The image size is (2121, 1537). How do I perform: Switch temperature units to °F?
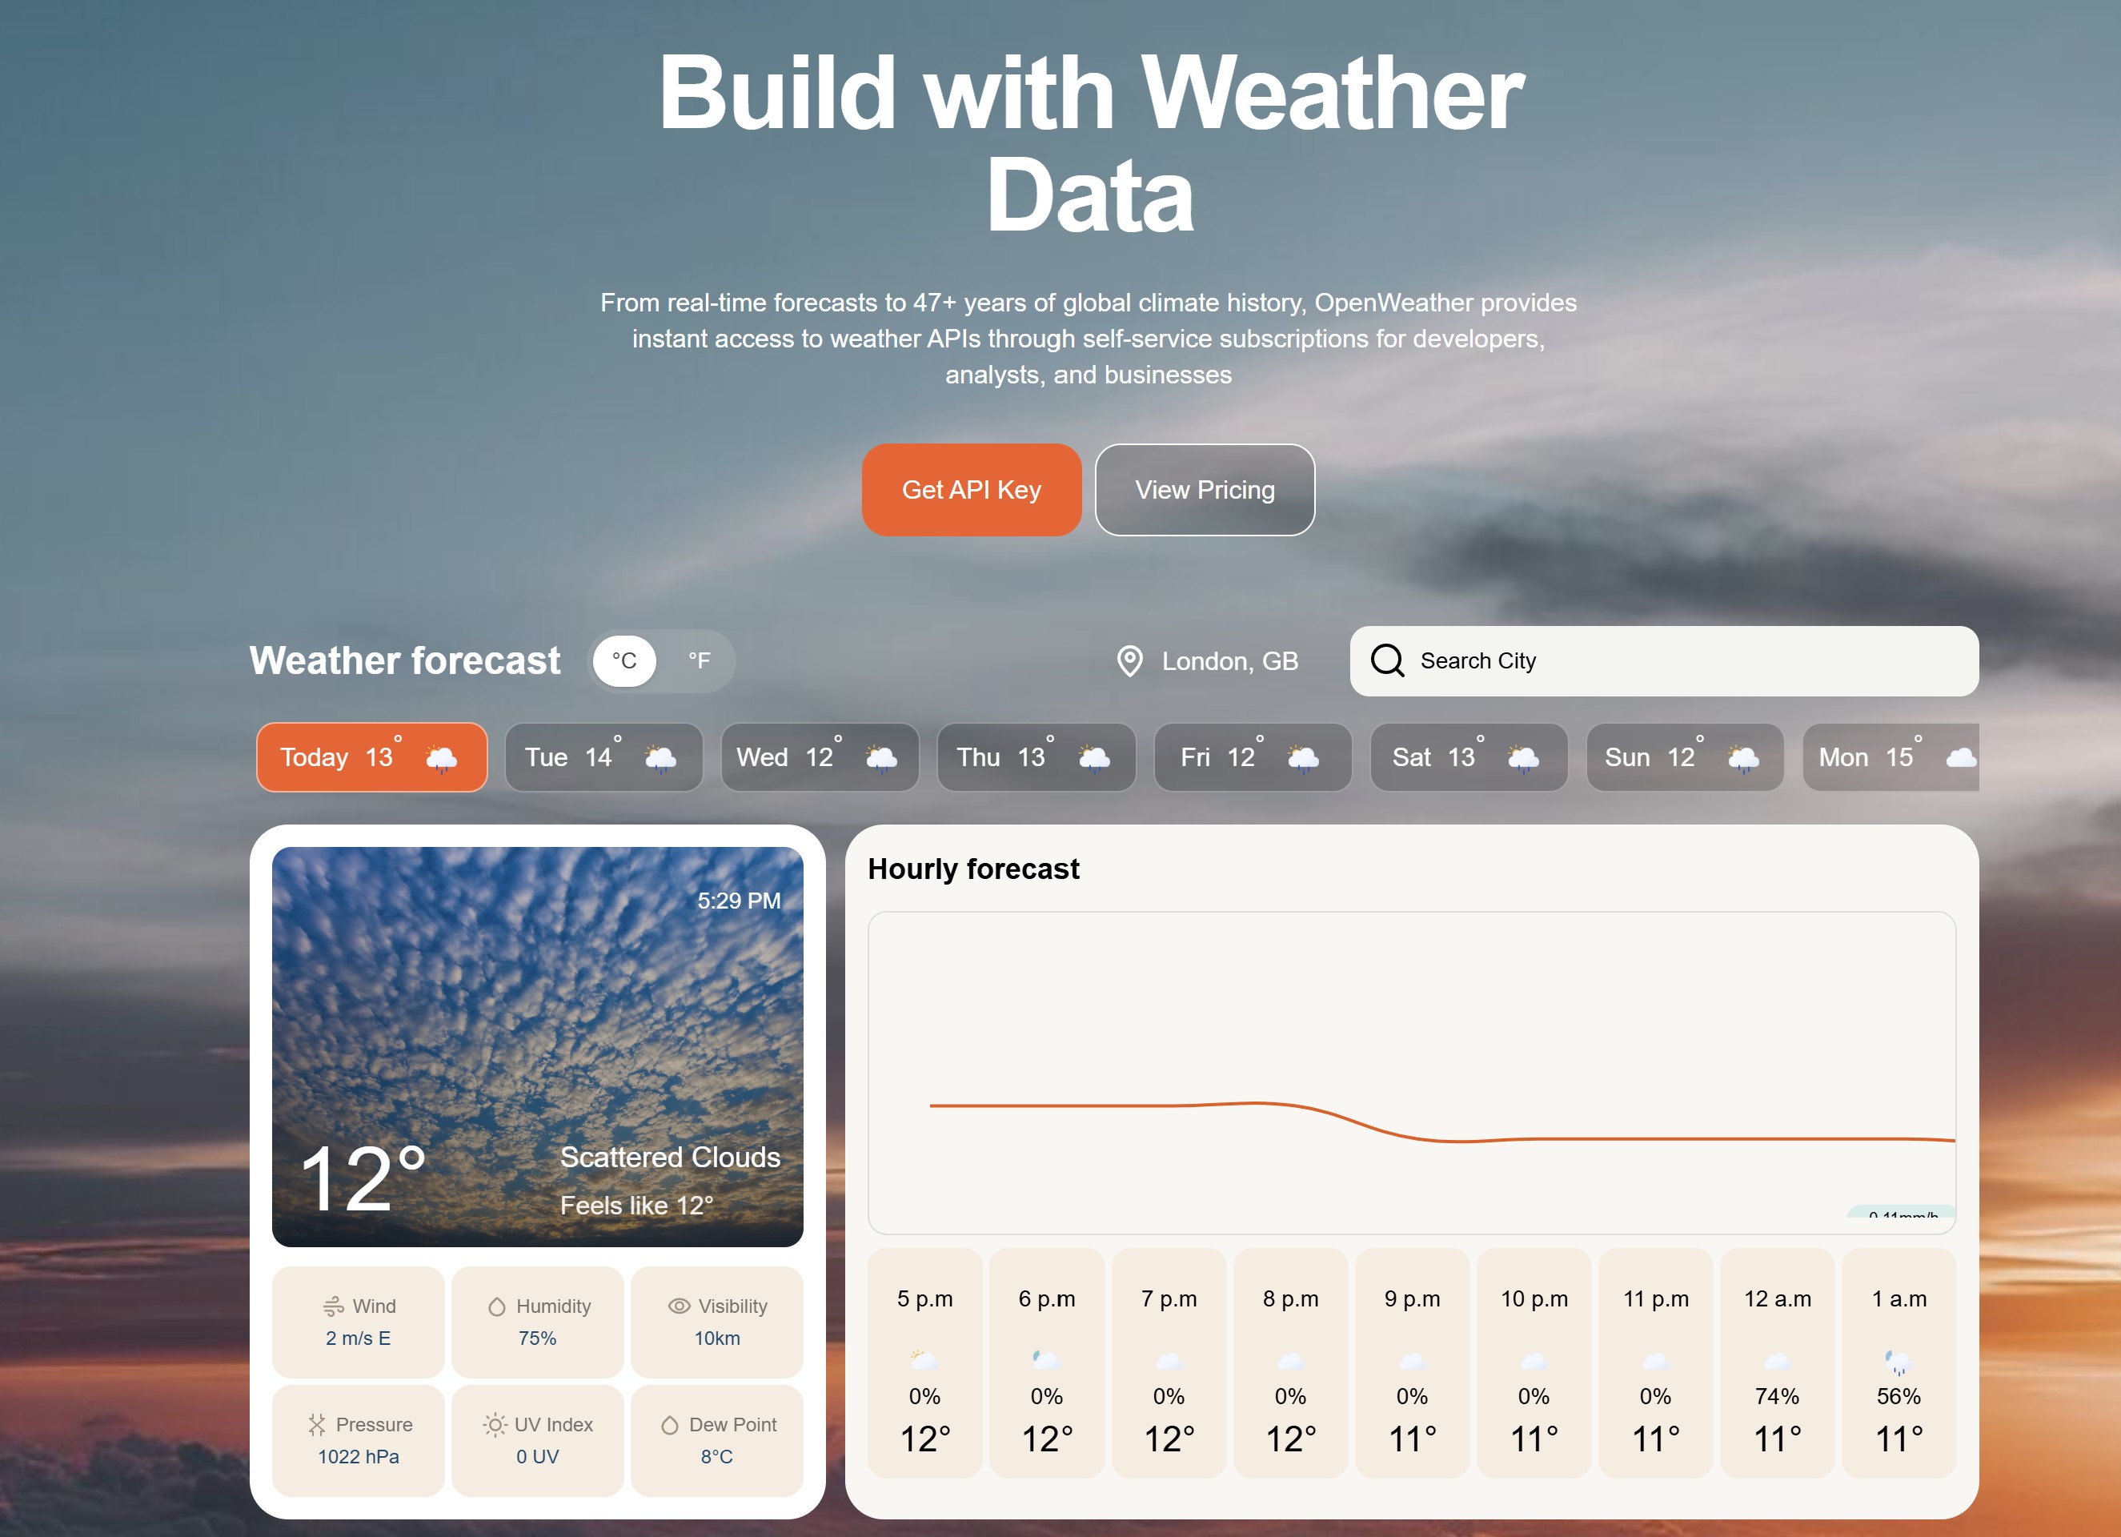pyautogui.click(x=699, y=660)
